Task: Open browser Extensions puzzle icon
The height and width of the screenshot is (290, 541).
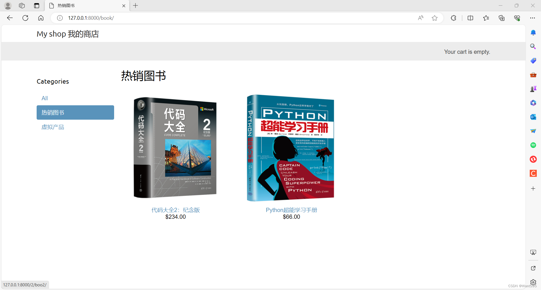Action: pyautogui.click(x=453, y=18)
